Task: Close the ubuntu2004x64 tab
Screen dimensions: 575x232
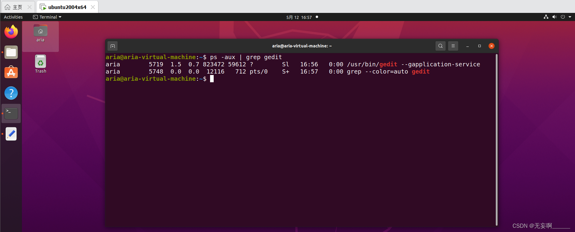Action: 93,7
